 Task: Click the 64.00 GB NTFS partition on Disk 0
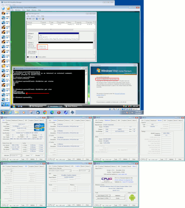point(59,36)
